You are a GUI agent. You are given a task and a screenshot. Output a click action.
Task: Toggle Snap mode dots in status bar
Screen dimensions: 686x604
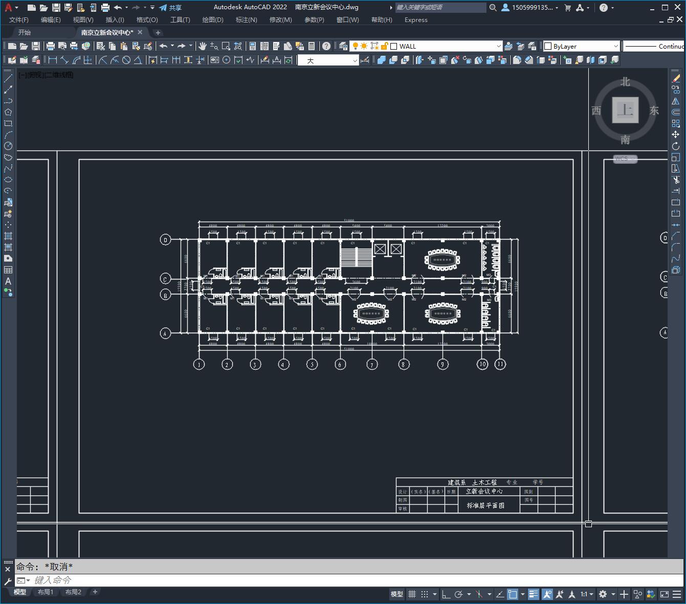(425, 594)
